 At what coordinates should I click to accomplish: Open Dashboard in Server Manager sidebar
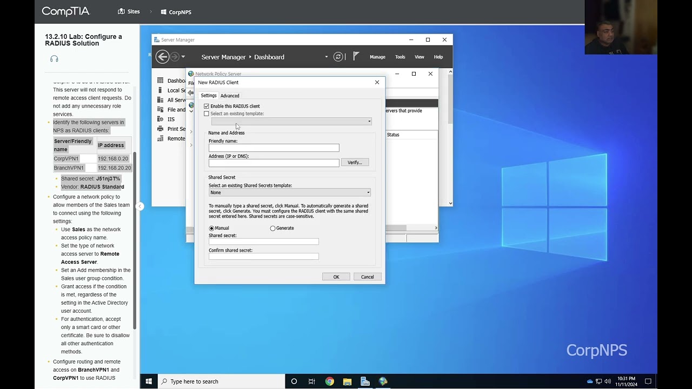click(x=177, y=81)
